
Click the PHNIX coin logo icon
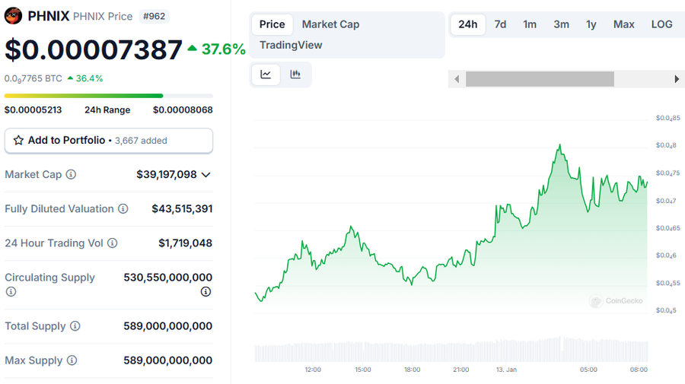pos(14,16)
